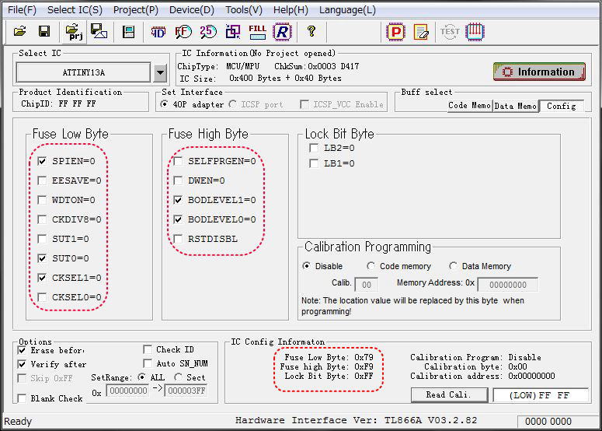The width and height of the screenshot is (602, 431).
Task: Click the Program chip P icon
Action: (x=396, y=32)
